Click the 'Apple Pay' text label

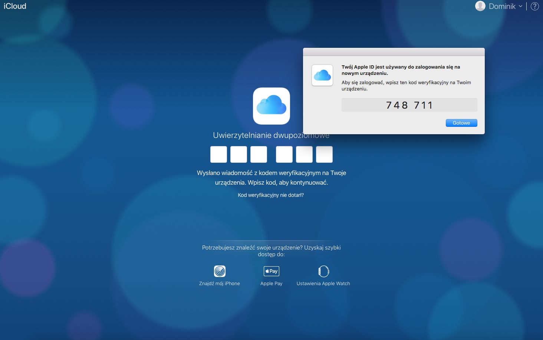271,283
